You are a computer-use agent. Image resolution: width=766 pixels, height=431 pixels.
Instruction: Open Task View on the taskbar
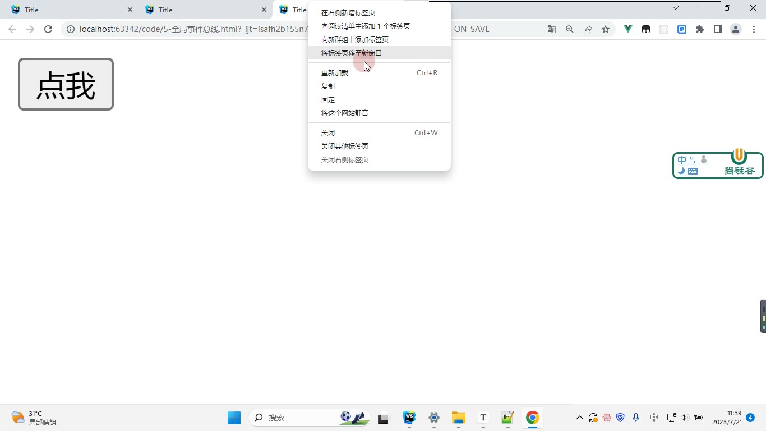tap(384, 418)
